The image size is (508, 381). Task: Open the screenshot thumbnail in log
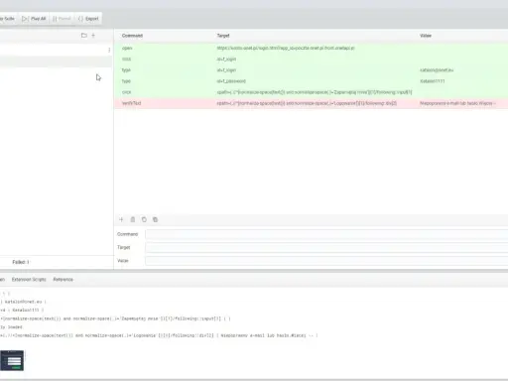click(x=12, y=360)
